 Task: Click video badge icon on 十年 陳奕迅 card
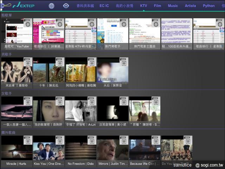(60, 62)
